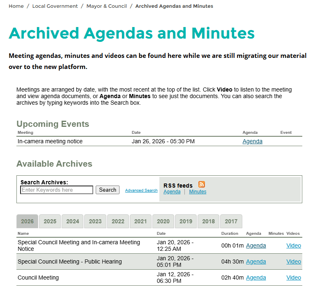322x289 pixels.
Task: Open Agenda for Jan 12 Council Meeting
Action: pos(256,278)
